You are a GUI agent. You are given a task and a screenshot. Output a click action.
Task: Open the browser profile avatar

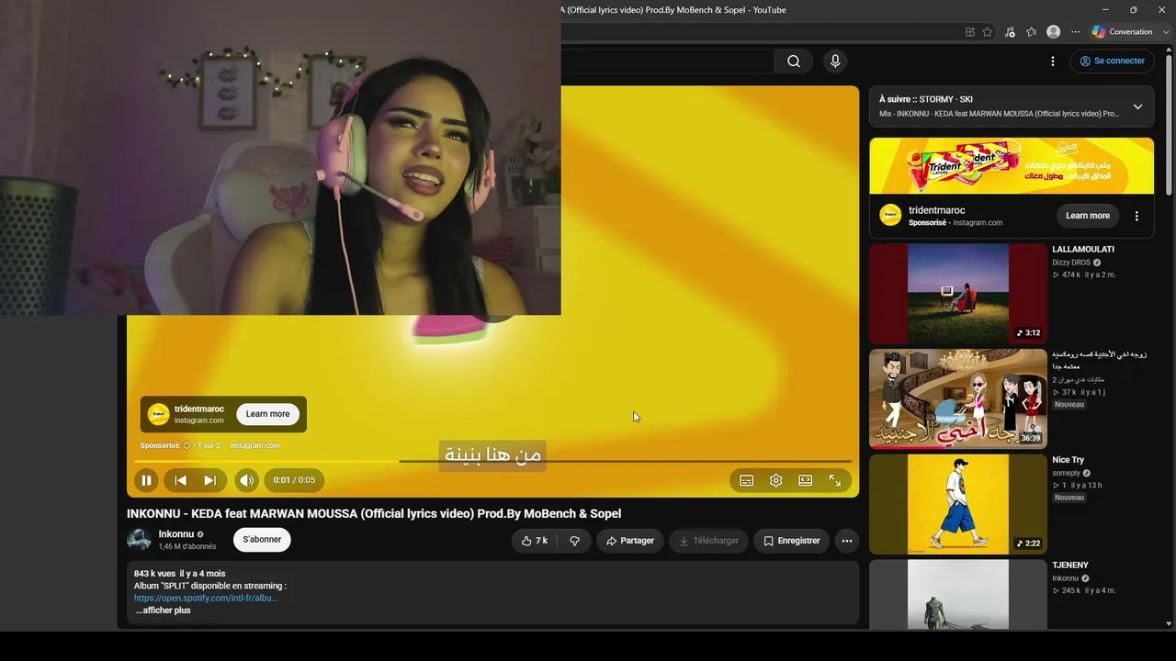click(1054, 31)
